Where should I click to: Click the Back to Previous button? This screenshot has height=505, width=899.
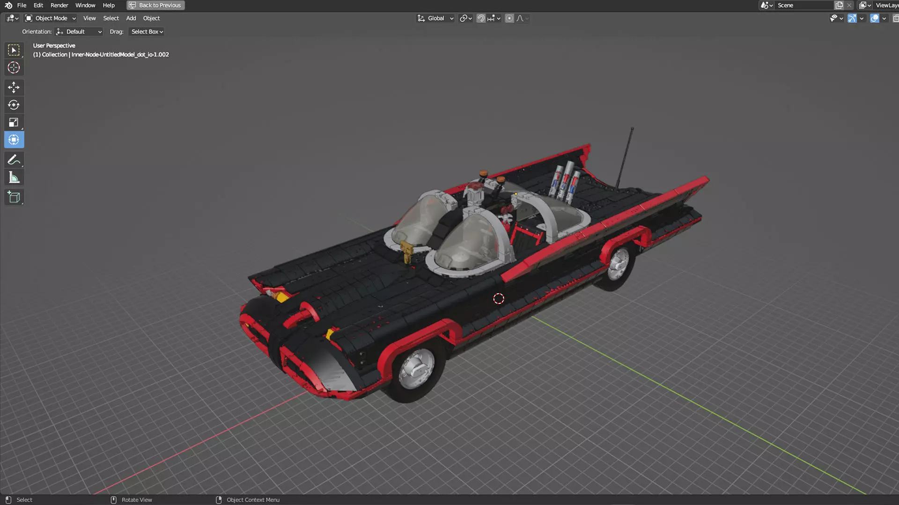point(155,5)
